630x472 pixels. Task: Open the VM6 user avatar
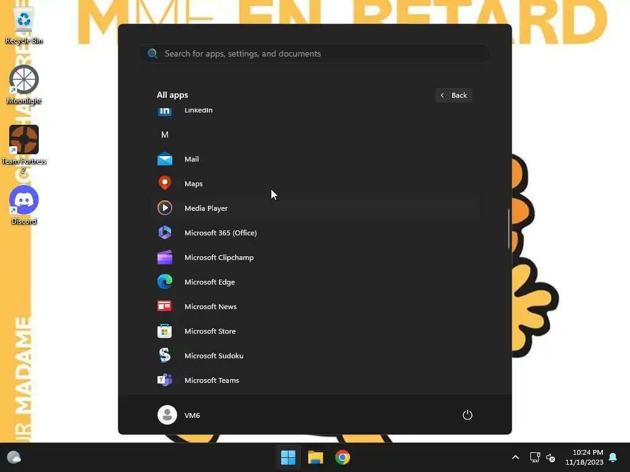pos(167,415)
